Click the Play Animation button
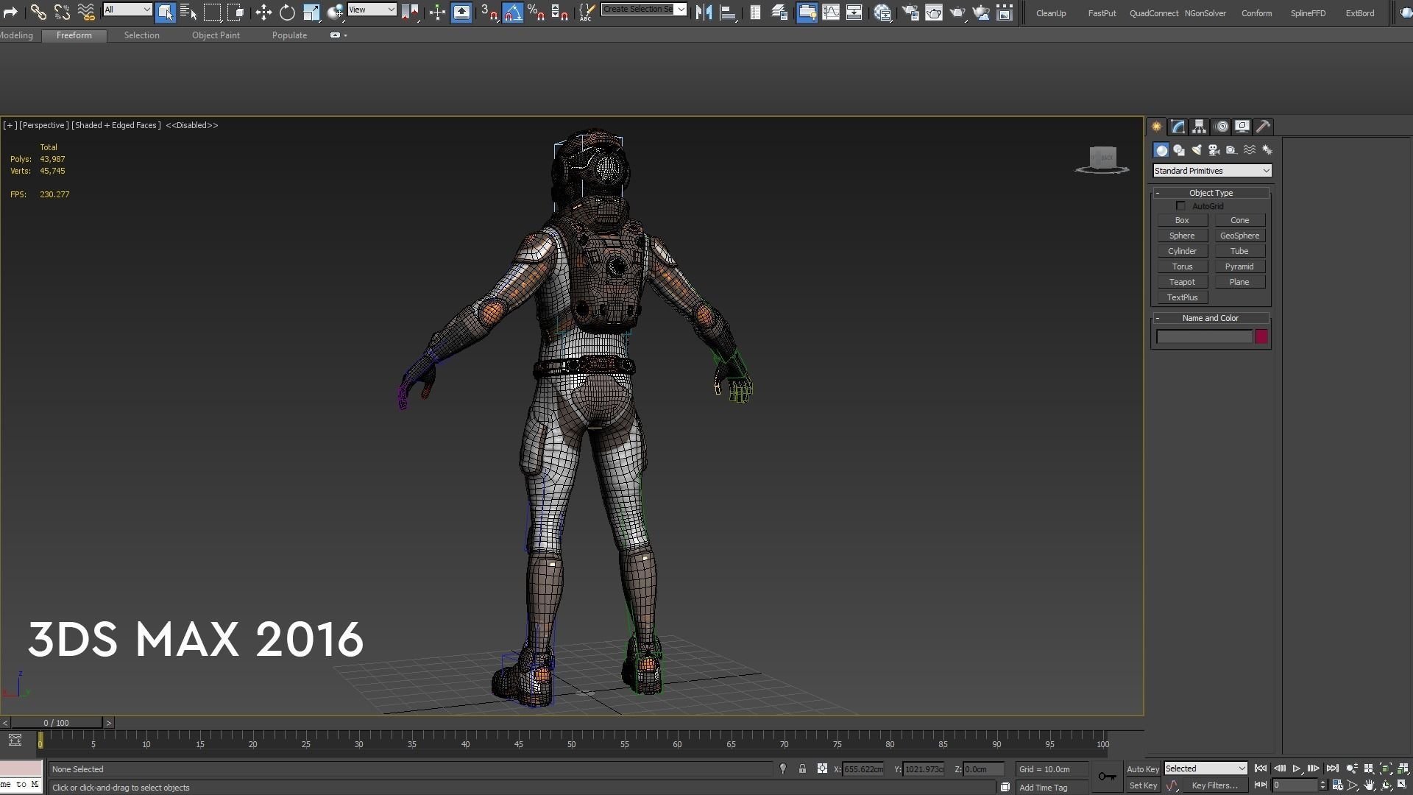 1297,768
